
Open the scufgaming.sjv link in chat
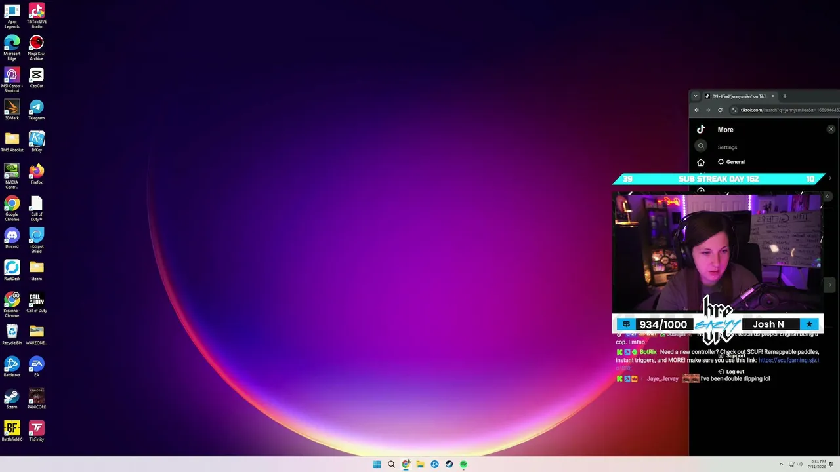[789, 360]
